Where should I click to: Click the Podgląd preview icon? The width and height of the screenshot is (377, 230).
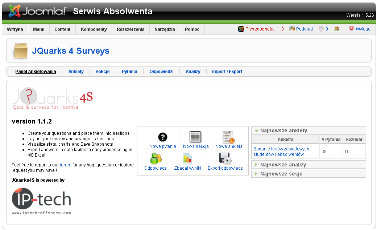pyautogui.click(x=292, y=29)
